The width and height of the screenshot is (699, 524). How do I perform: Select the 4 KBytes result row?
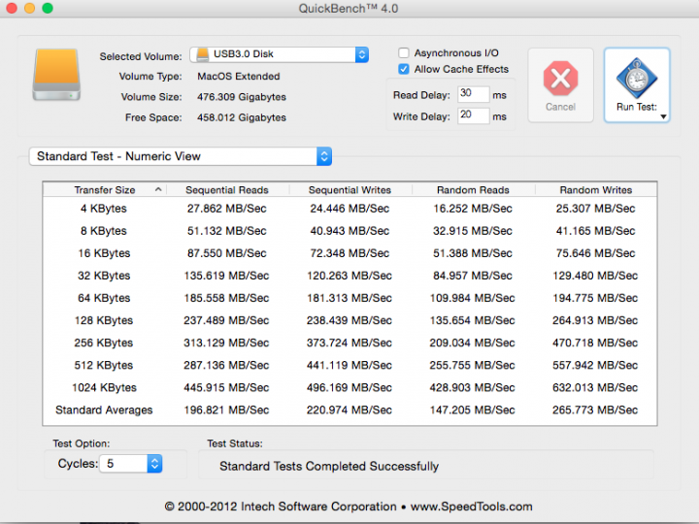point(349,209)
